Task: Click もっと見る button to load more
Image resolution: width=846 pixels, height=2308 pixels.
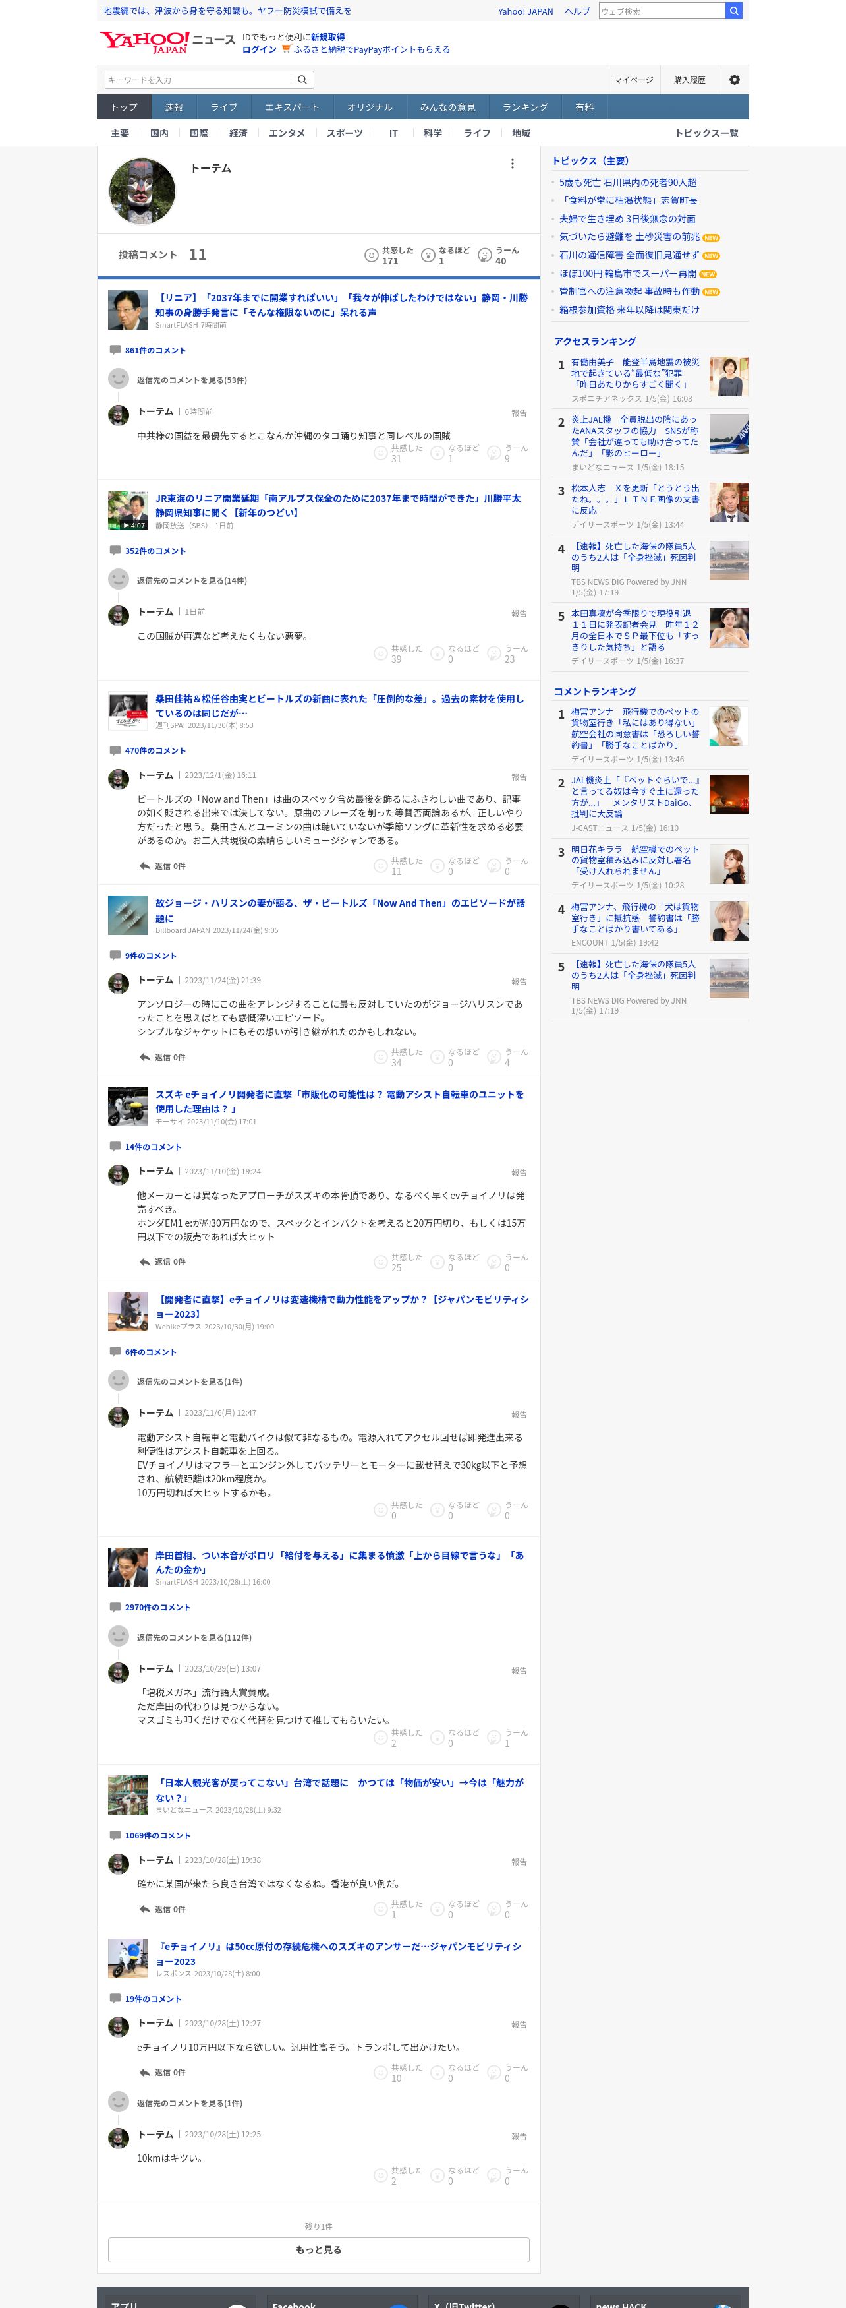Action: click(x=319, y=2249)
